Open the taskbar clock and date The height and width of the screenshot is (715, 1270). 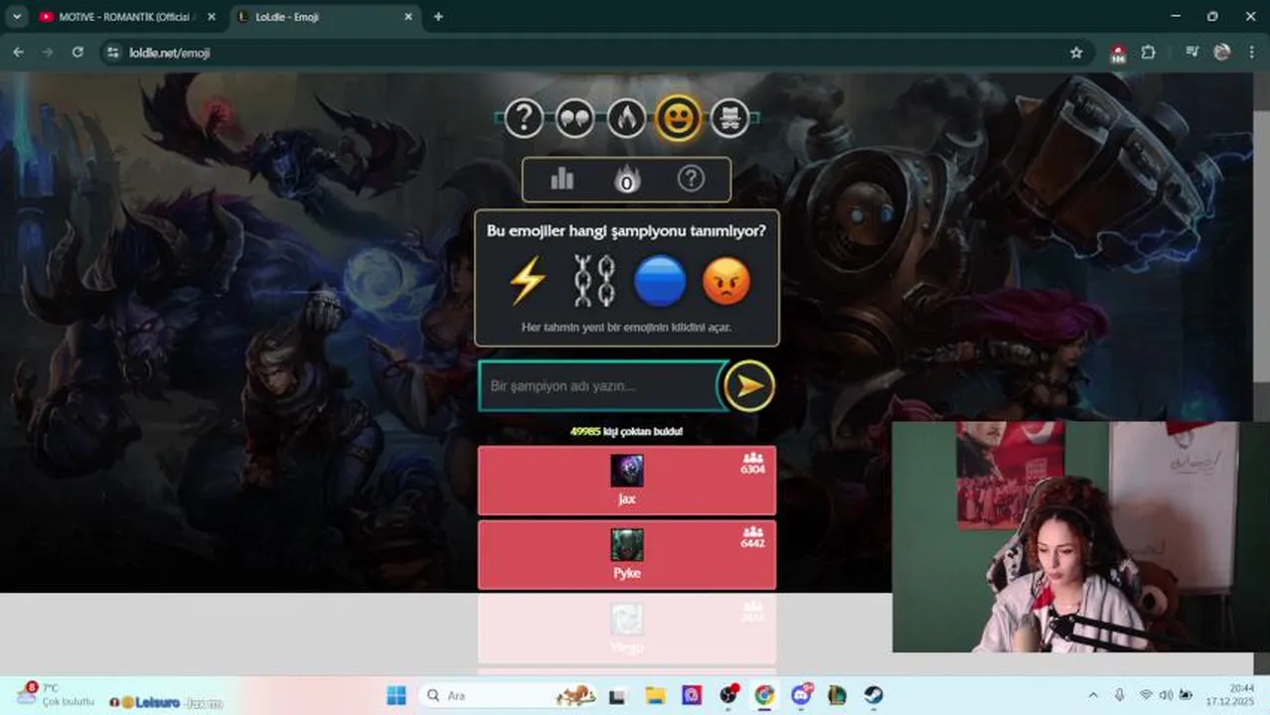(x=1228, y=694)
